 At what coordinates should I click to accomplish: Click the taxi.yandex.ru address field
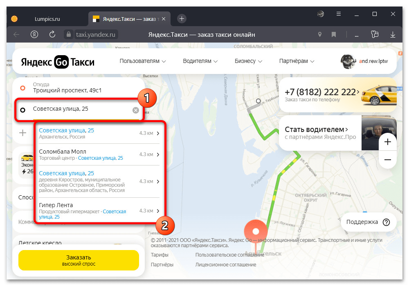pos(95,34)
